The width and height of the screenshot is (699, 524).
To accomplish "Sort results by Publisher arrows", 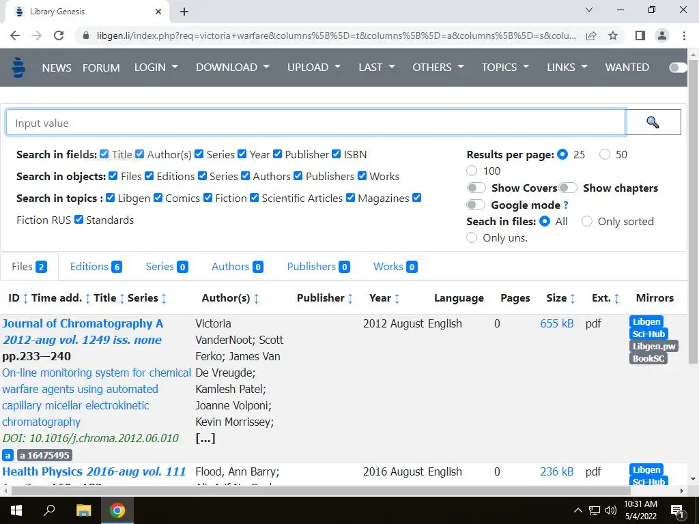I will [350, 299].
